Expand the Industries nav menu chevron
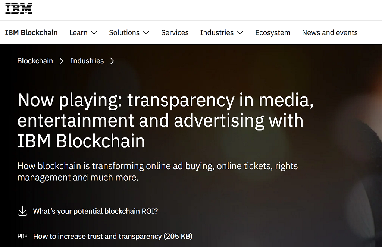This screenshot has height=247, width=382. point(240,33)
